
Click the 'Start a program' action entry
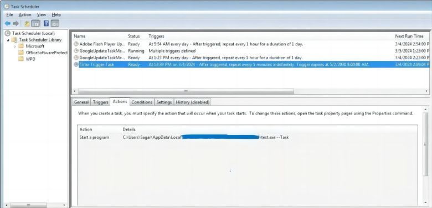click(x=94, y=137)
